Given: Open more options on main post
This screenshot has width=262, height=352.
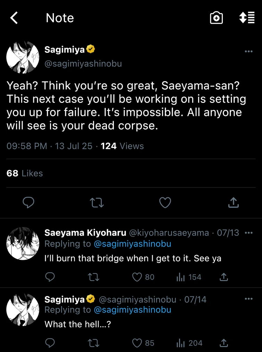Looking at the screenshot, I should point(248,51).
